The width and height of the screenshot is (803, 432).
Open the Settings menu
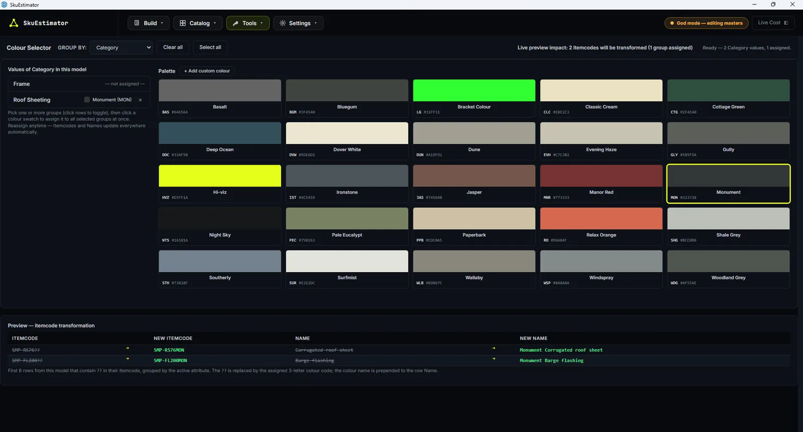[298, 23]
